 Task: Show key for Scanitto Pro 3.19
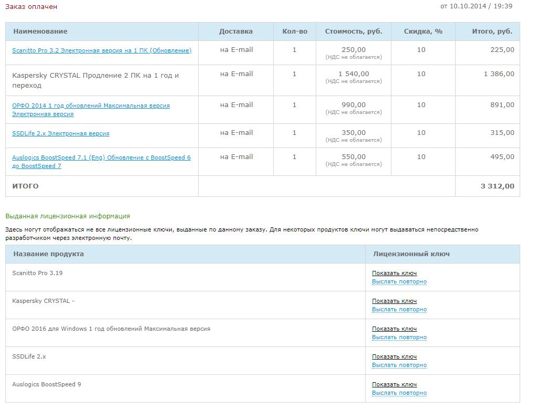394,273
